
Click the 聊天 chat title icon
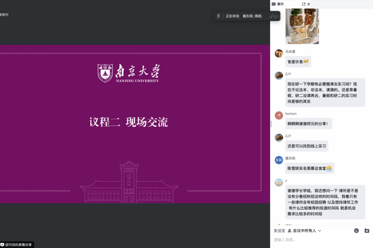pyautogui.click(x=274, y=4)
